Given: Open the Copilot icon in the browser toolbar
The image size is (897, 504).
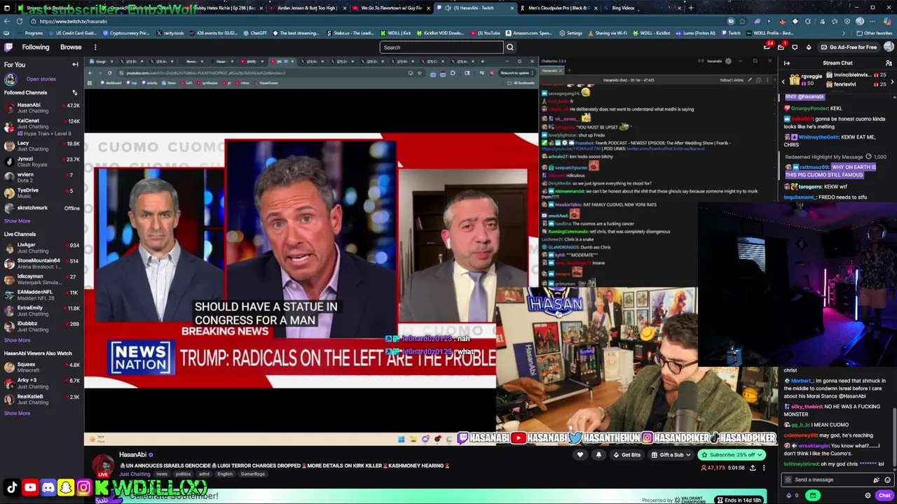Looking at the screenshot, I should click(888, 21).
